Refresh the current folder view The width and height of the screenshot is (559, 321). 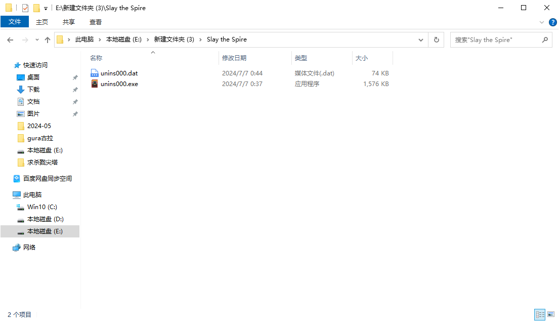[x=436, y=39]
